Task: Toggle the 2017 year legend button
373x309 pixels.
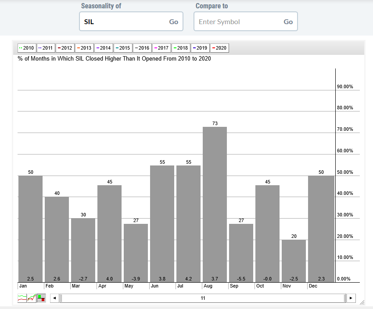Action: (161, 48)
